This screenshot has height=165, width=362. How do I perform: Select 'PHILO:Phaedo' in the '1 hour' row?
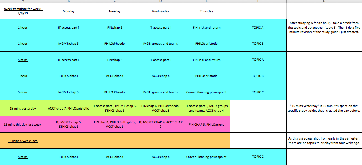coord(114,43)
